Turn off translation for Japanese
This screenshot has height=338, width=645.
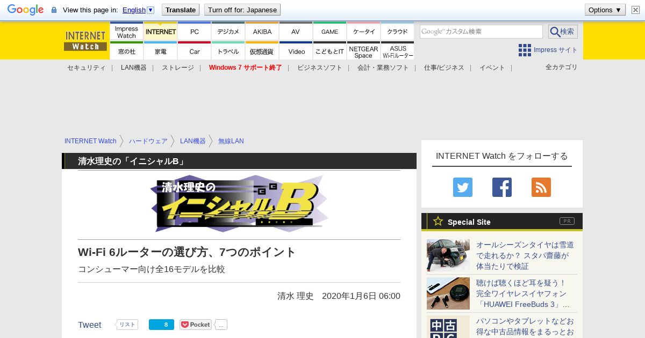242,10
